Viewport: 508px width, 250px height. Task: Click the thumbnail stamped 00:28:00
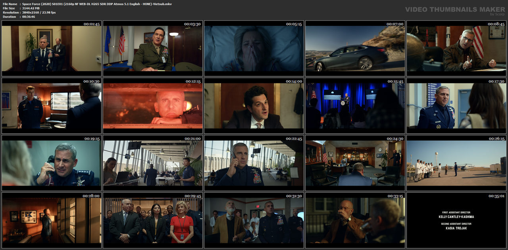click(x=52, y=220)
